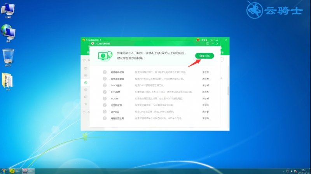This screenshot has height=174, width=311.
Task: Click the action center flag tray icon
Action: 295,171
